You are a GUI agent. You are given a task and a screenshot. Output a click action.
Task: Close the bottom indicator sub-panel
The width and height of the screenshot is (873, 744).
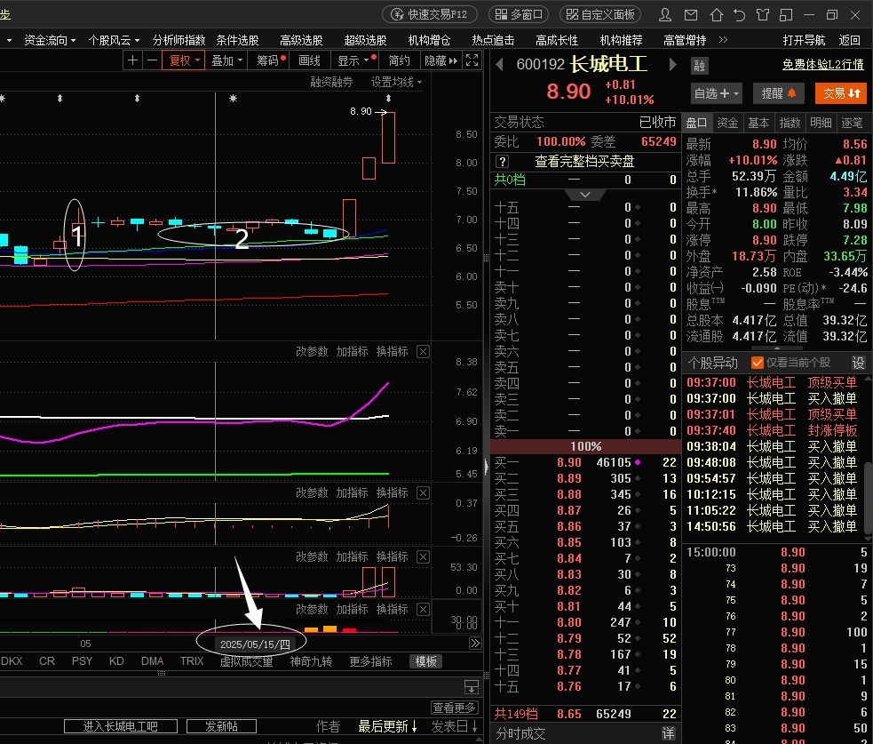click(423, 609)
